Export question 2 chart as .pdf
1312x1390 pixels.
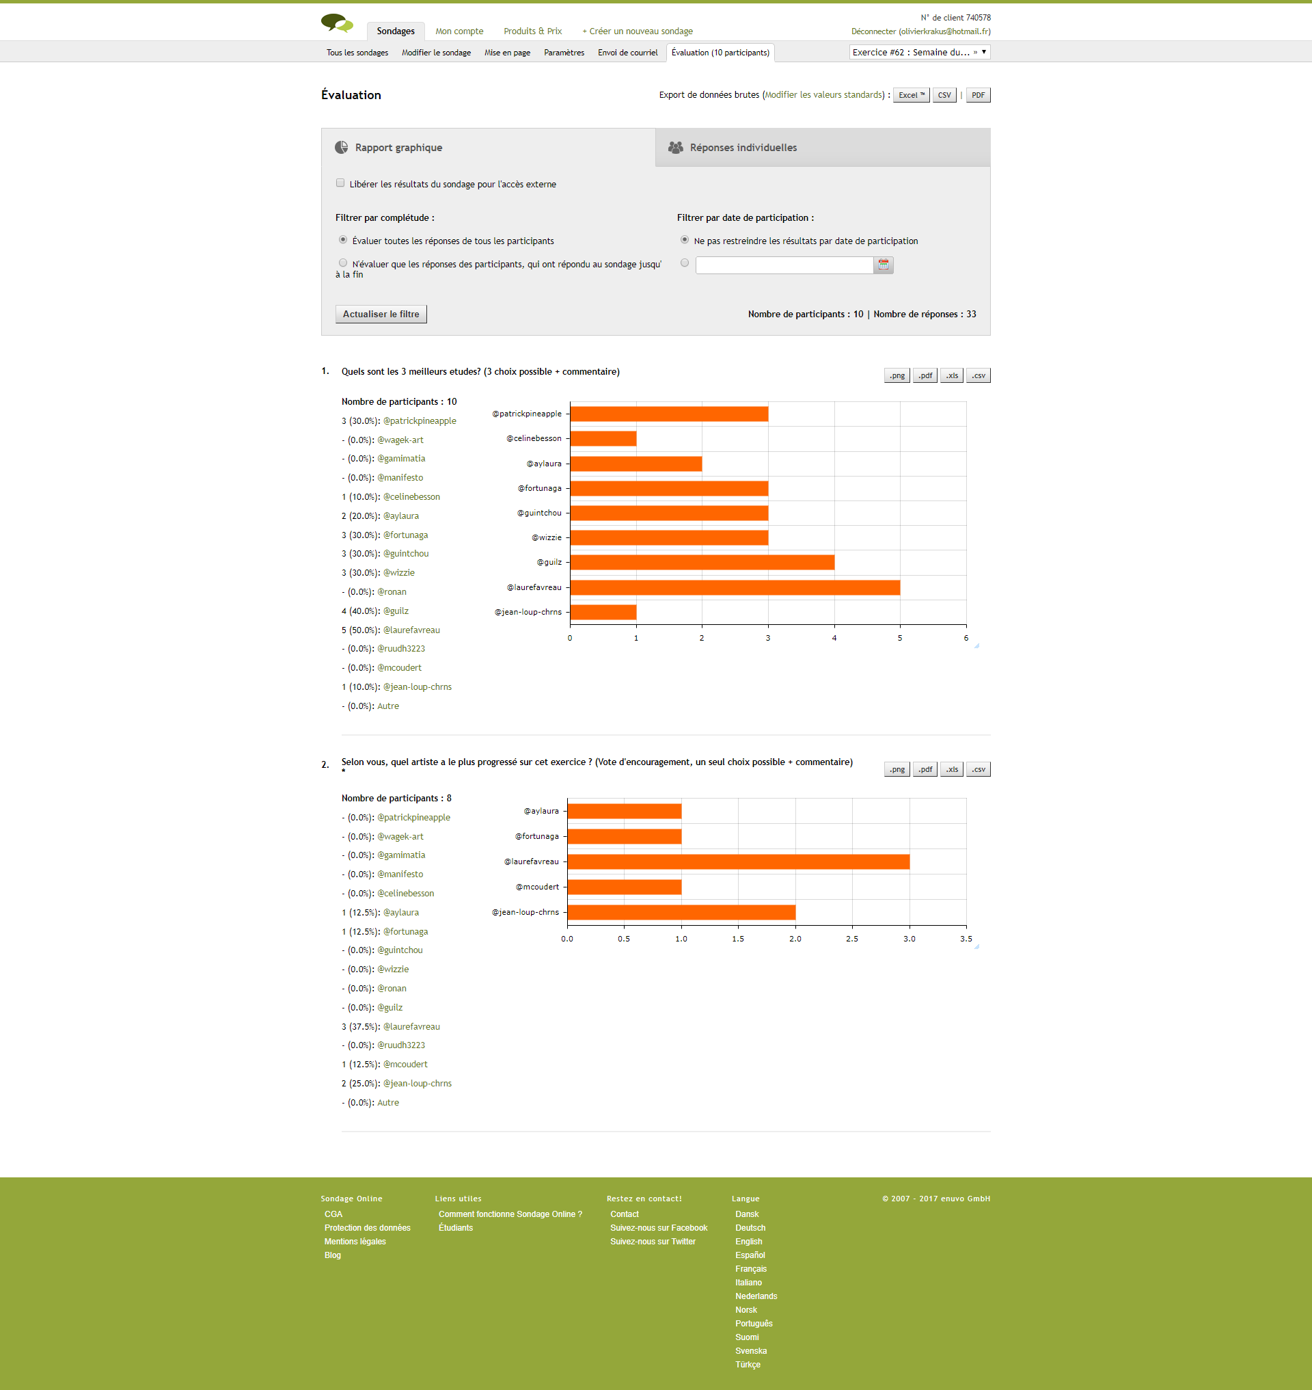[x=925, y=768]
